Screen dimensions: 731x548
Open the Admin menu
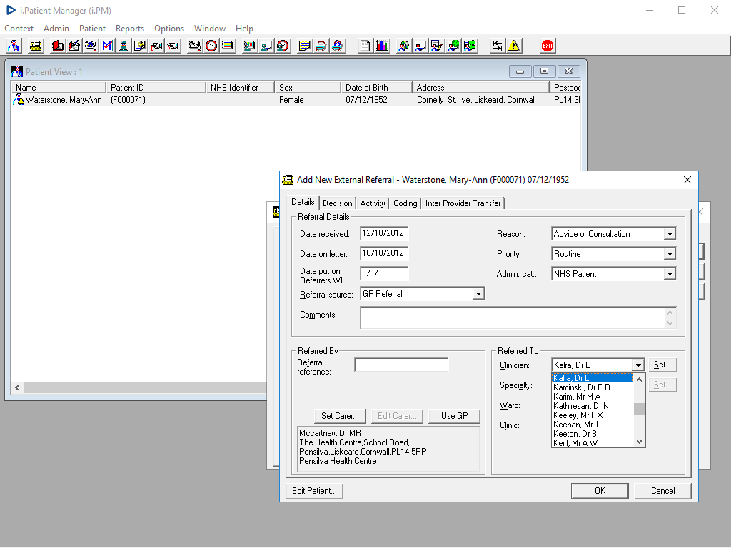click(56, 29)
